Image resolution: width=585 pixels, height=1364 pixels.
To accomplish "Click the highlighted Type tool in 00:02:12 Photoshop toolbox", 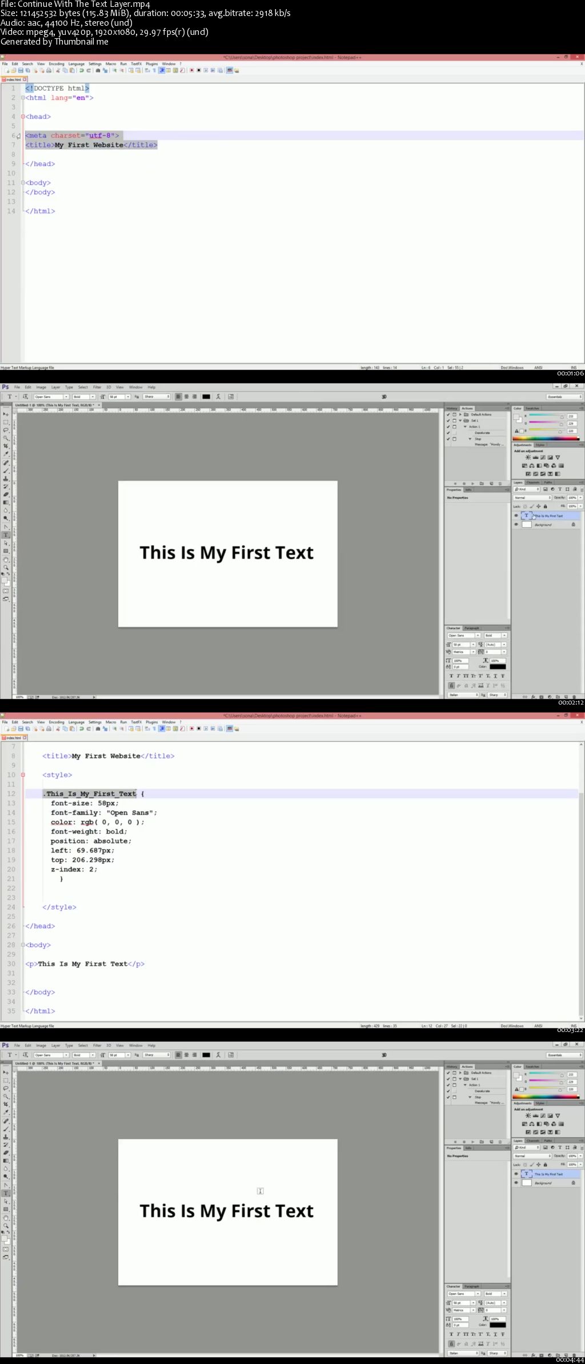I will (x=6, y=535).
